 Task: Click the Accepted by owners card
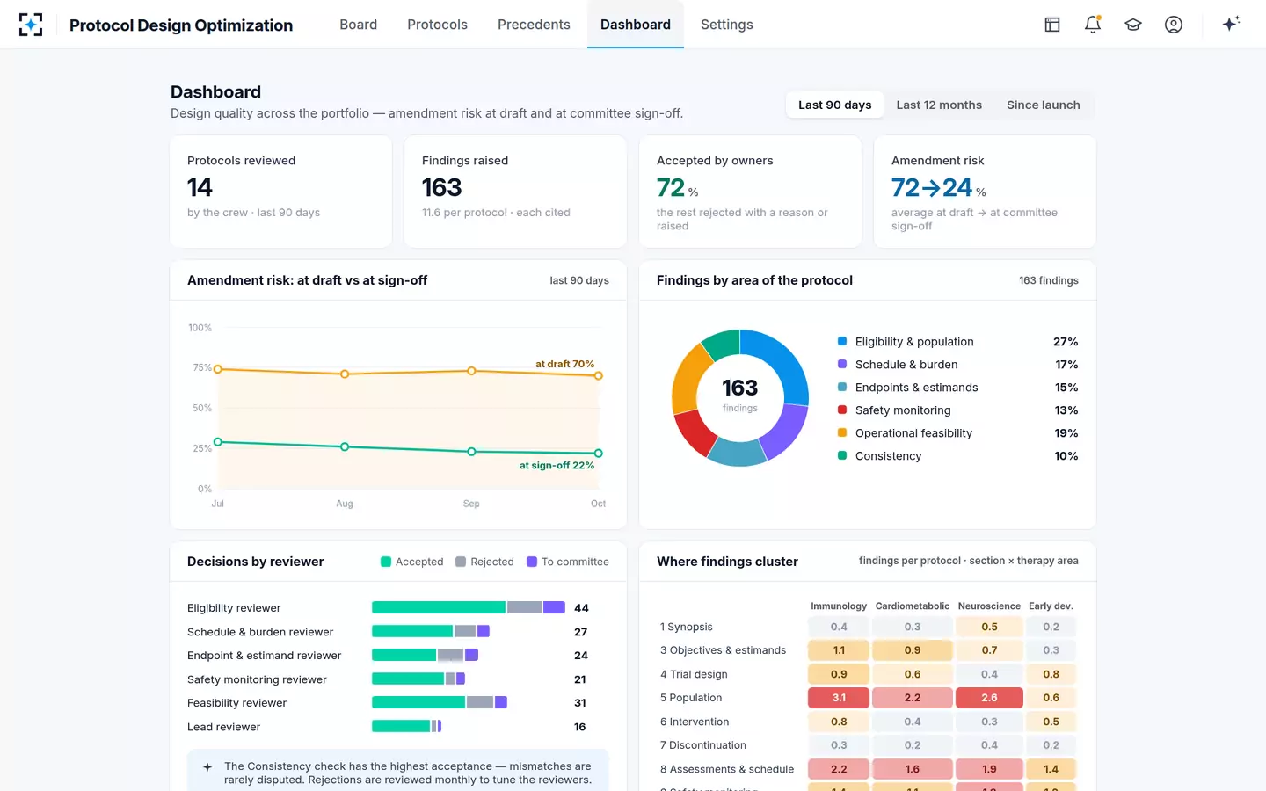tap(751, 192)
